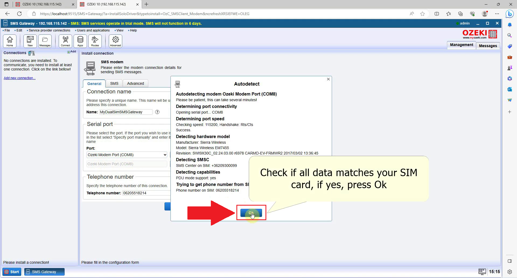Viewport: 517px width, 278px height.
Task: Toggle browser read aloud icon
Action: [x=412, y=14]
